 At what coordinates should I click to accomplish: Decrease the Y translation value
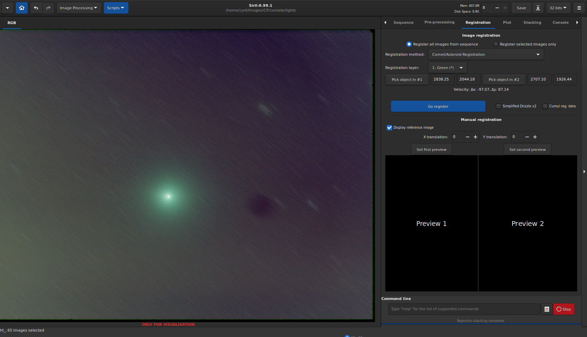(527, 137)
